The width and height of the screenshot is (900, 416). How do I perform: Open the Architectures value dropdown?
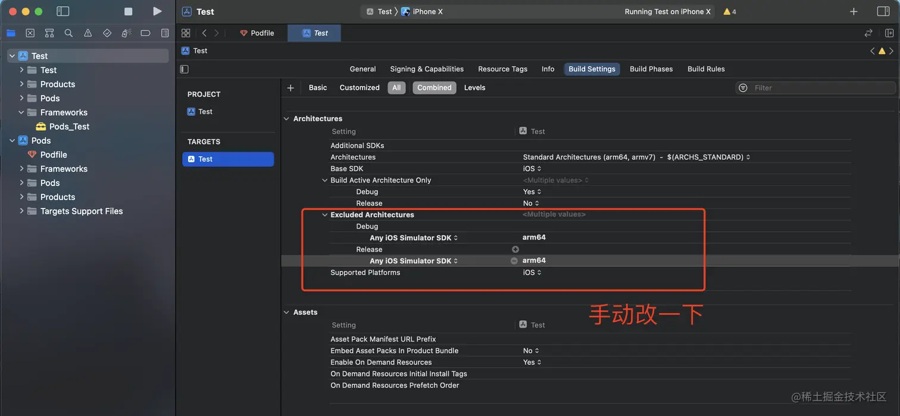(x=636, y=157)
